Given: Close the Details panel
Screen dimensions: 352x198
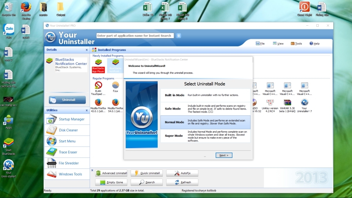Looking at the screenshot, I should coord(87,50).
